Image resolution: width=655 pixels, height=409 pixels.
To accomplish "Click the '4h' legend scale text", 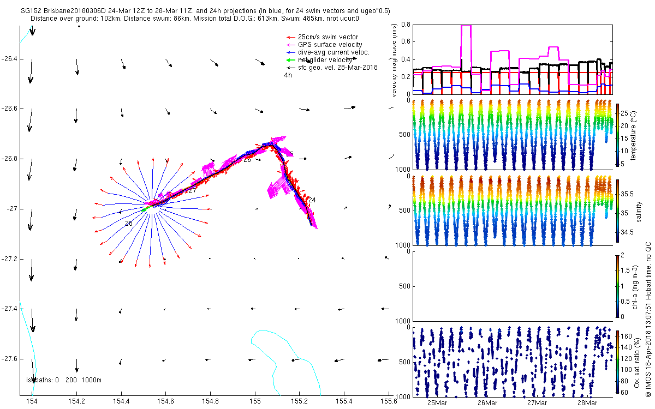I will tap(288, 75).
